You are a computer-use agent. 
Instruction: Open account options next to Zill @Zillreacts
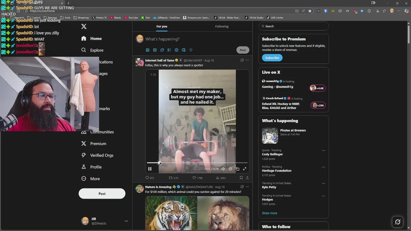pos(126,221)
